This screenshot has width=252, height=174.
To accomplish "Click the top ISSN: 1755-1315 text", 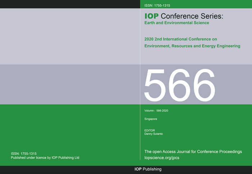I will tap(157, 6).
